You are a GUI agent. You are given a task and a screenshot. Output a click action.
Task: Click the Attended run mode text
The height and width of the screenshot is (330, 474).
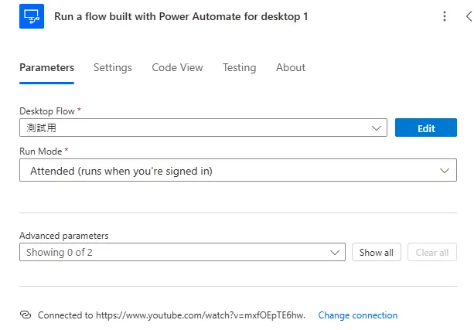pyautogui.click(x=121, y=171)
